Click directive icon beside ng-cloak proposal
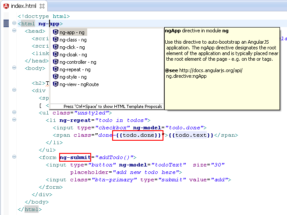The image size is (287, 215). pyautogui.click(x=56, y=54)
